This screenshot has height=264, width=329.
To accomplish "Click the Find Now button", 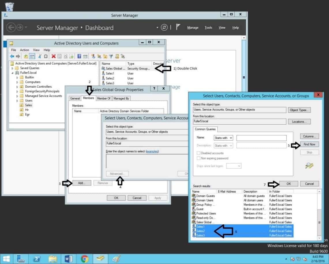I will [309, 144].
